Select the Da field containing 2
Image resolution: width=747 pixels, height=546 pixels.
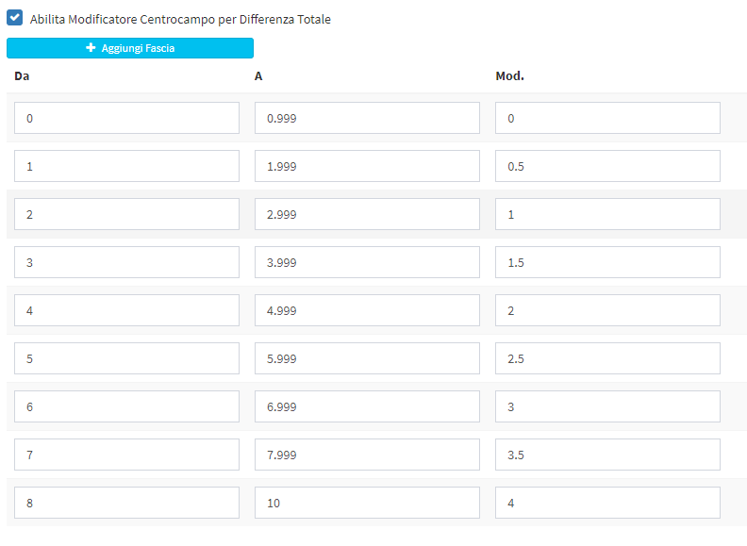(x=127, y=214)
